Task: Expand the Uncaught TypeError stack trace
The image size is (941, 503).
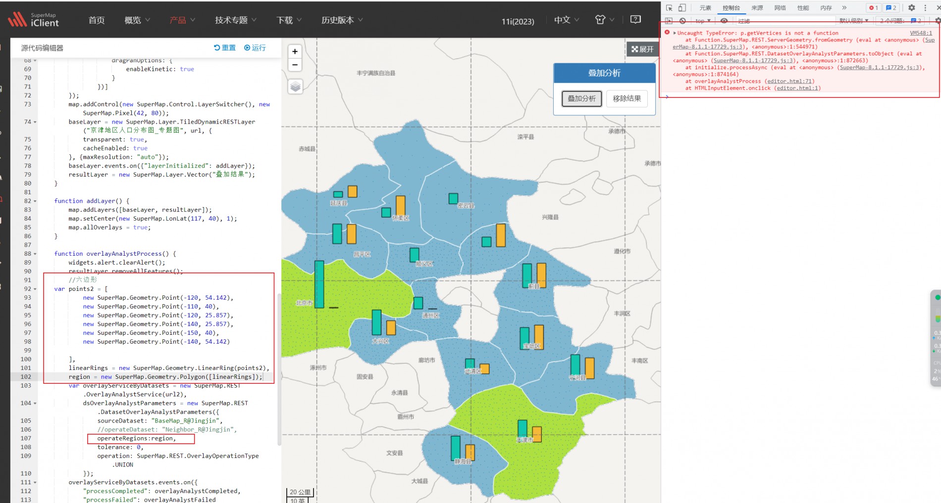Action: 675,33
